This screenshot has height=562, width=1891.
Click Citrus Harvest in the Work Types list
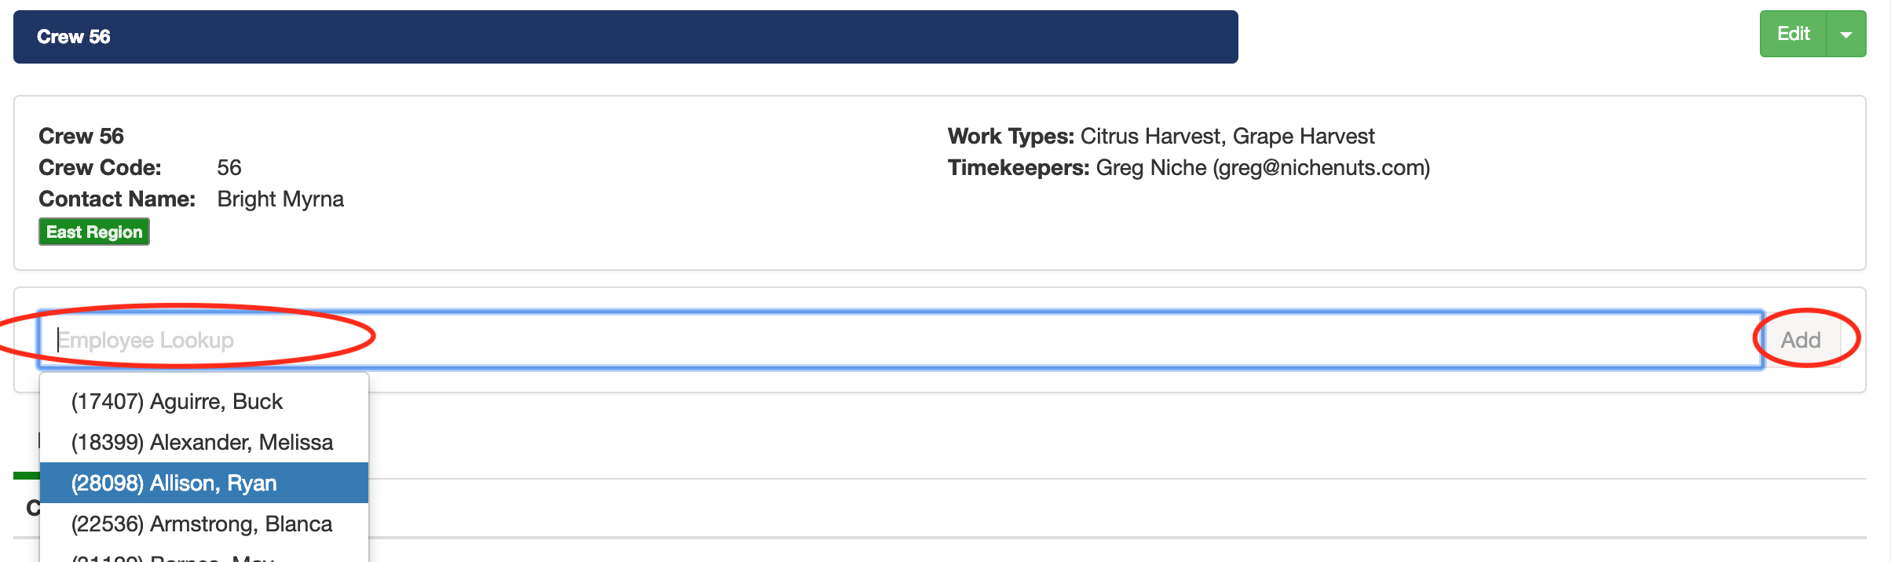point(1151,136)
